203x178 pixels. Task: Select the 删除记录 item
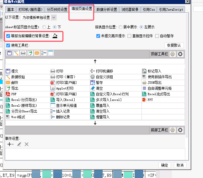(70, 117)
